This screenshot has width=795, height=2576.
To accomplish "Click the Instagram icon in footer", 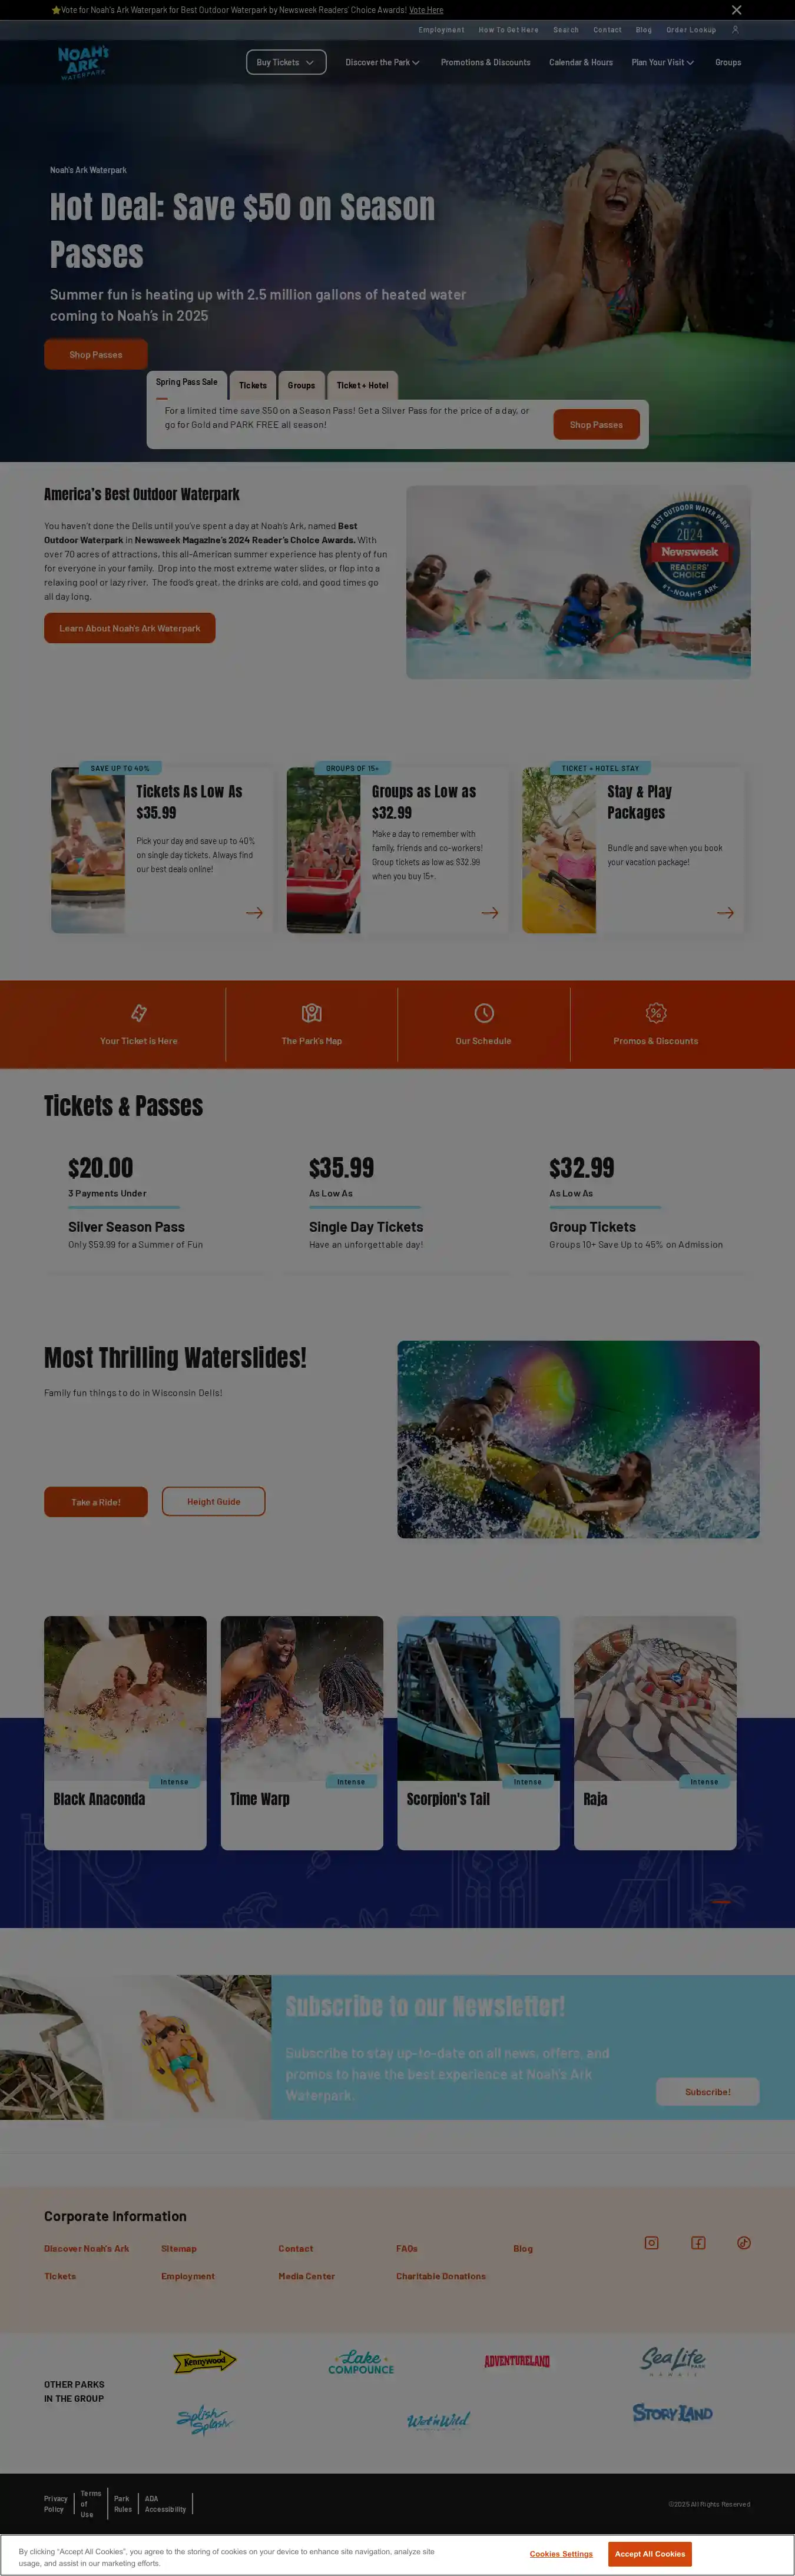I will 651,2243.
